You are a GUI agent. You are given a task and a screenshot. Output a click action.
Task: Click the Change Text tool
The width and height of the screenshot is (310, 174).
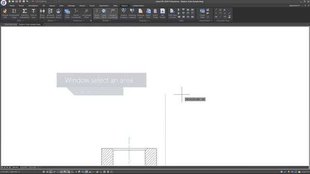coord(5,14)
